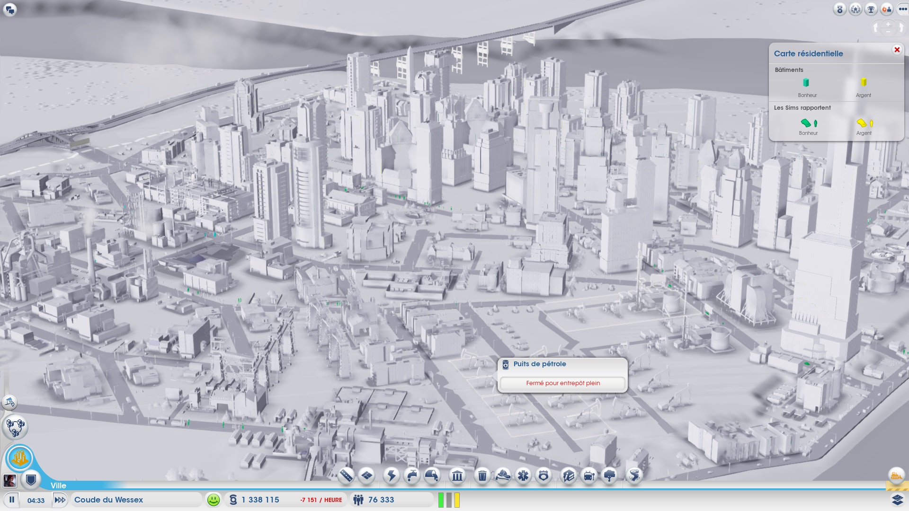This screenshot has height=511, width=909.
Task: Click the green happiness smiley face
Action: 214,500
